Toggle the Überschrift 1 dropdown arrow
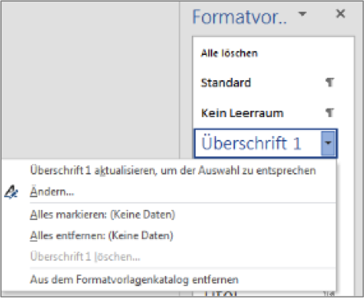This screenshot has width=364, height=298. pyautogui.click(x=328, y=144)
